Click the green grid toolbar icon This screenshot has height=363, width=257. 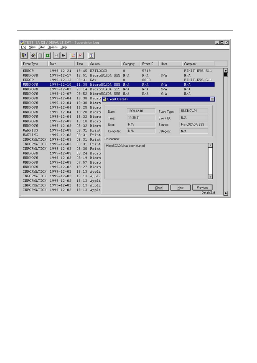tap(47, 55)
